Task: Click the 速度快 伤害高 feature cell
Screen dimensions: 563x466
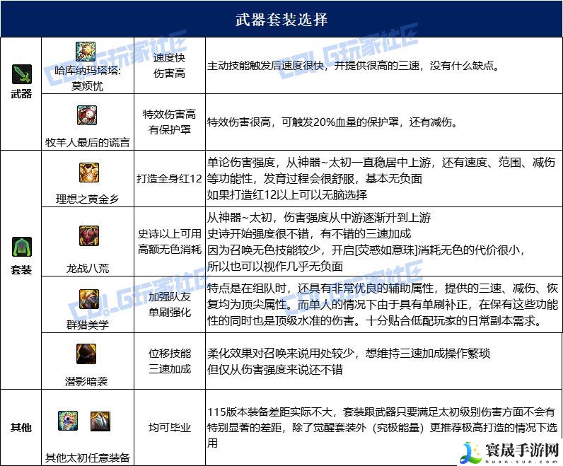Action: (170, 65)
